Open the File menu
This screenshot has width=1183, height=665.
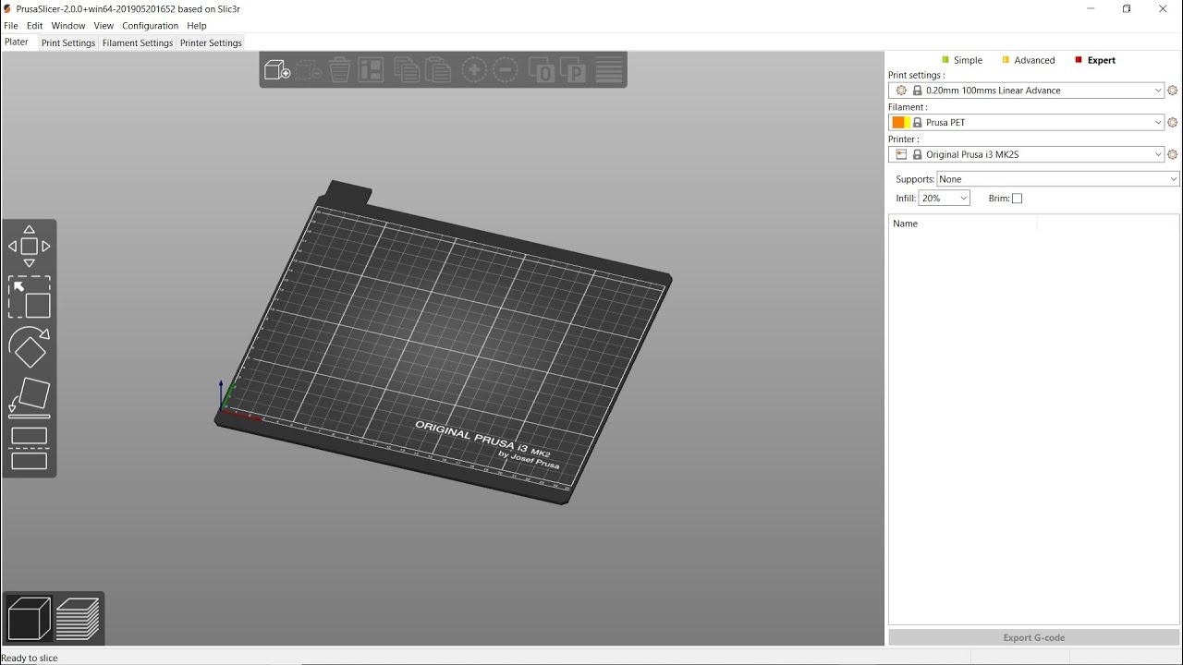pos(11,26)
